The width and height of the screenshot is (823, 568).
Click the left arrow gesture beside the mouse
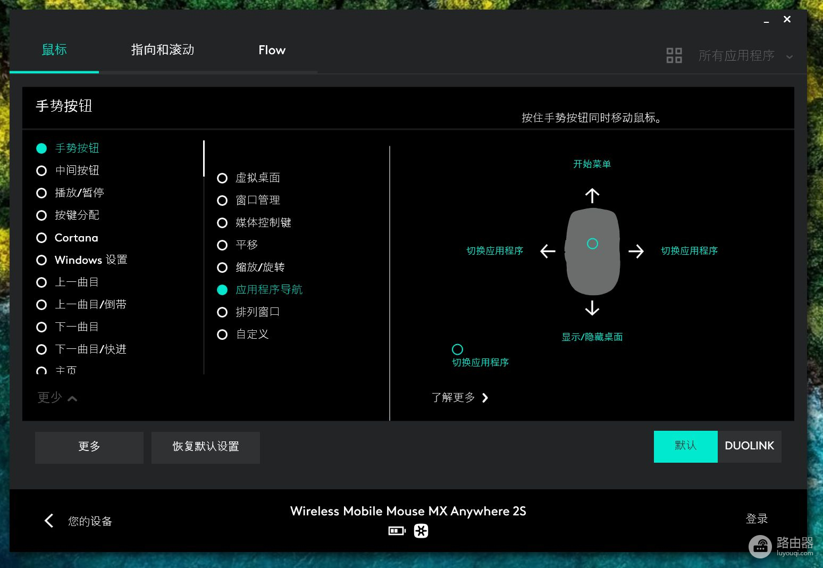pos(548,251)
